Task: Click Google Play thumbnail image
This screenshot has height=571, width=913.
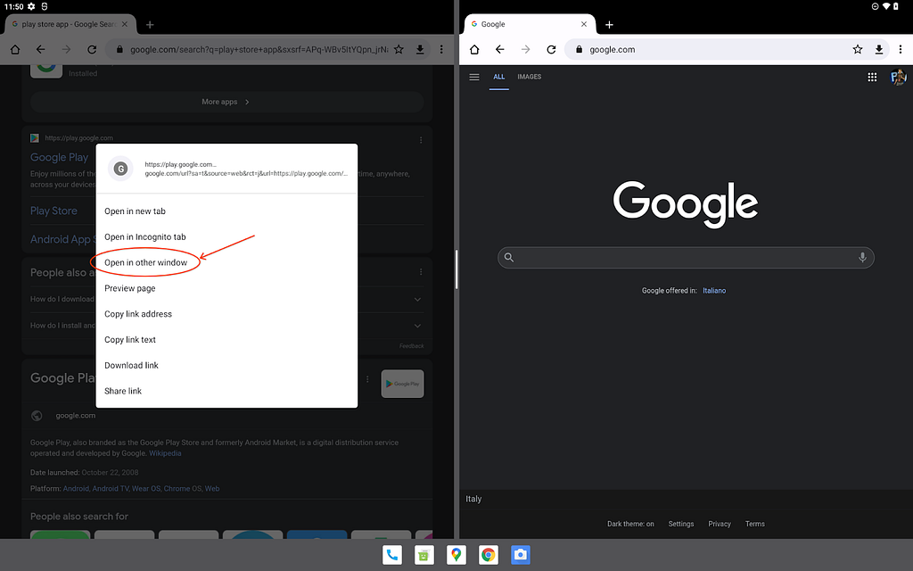Action: pos(402,384)
